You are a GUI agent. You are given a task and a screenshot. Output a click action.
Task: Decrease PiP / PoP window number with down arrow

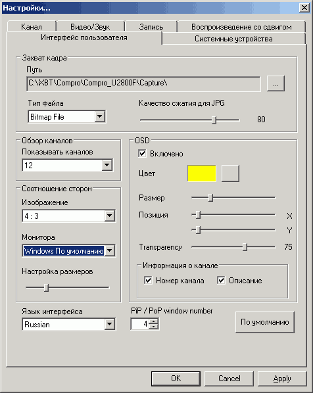click(153, 327)
